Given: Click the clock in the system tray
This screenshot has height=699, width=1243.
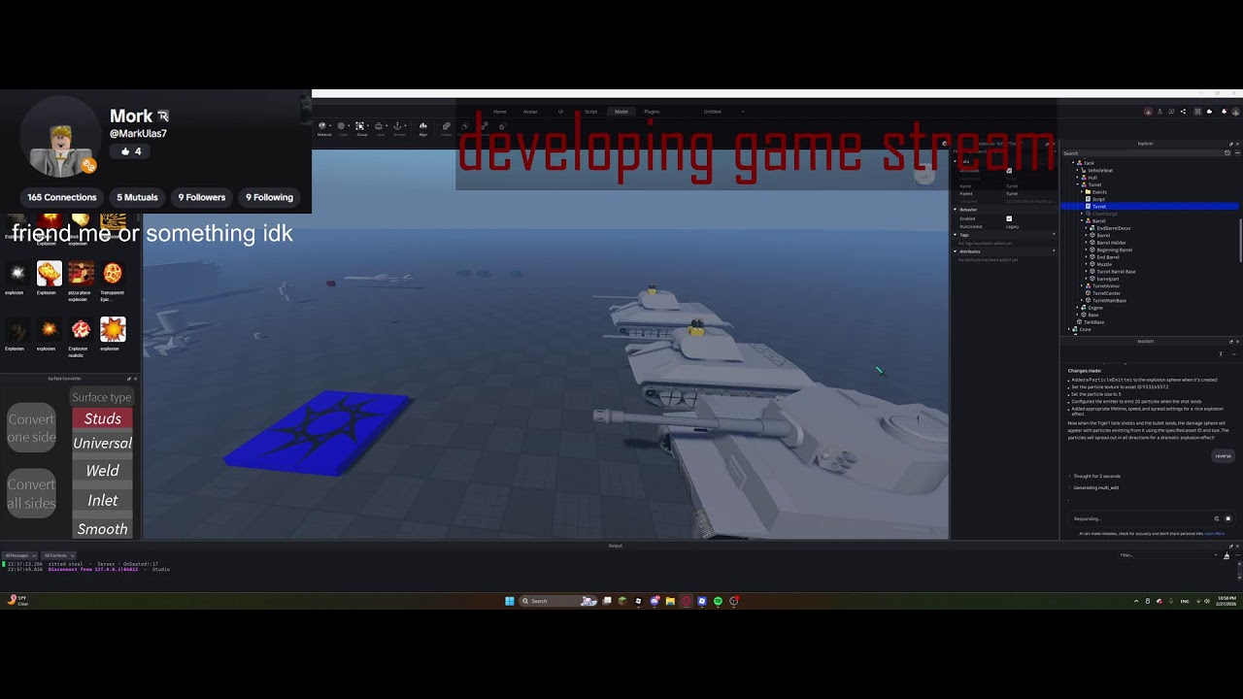Looking at the screenshot, I should pyautogui.click(x=1226, y=601).
